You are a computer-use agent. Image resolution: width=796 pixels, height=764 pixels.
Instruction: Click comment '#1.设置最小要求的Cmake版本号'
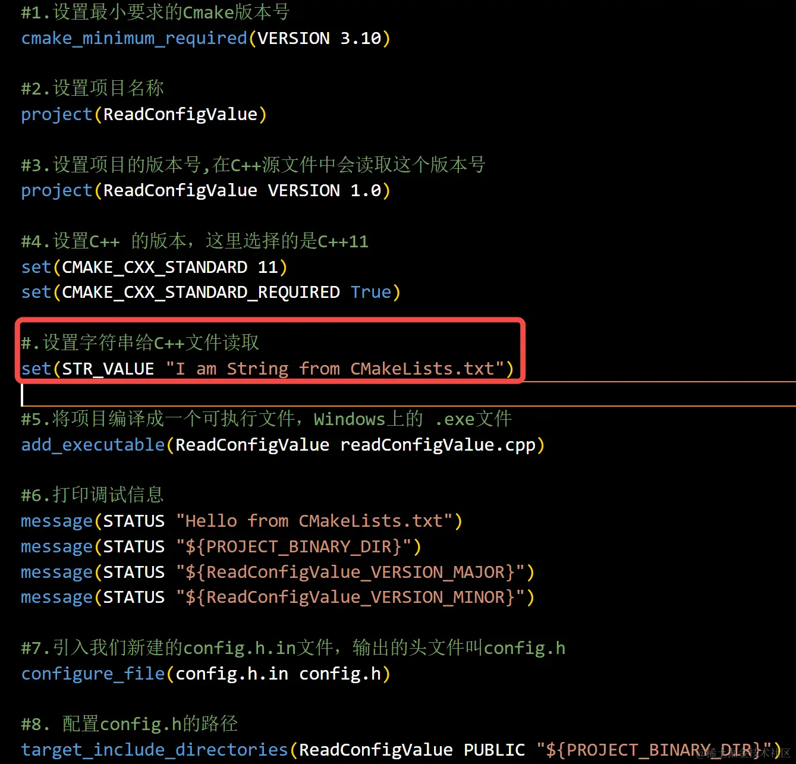coord(155,12)
